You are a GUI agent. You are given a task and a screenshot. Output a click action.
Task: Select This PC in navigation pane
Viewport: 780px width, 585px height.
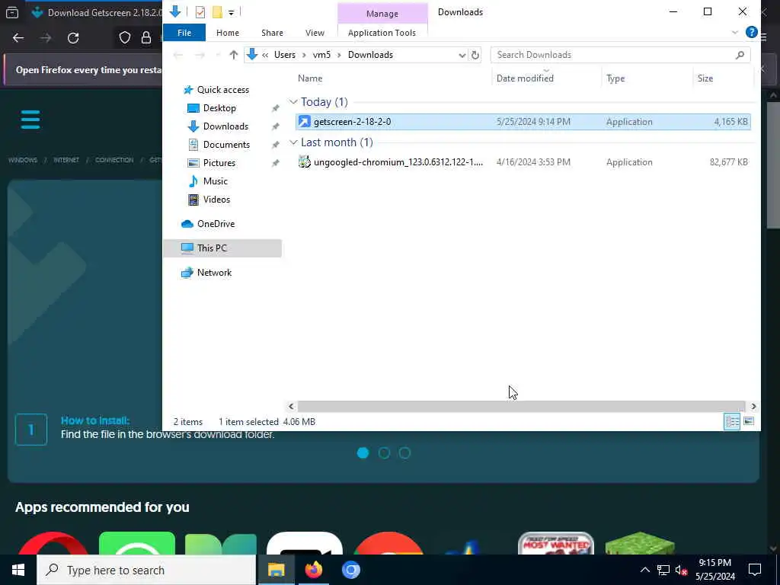(222, 248)
